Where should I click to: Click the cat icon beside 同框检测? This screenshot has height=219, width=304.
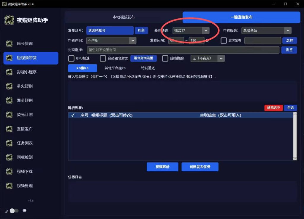pos(9,157)
